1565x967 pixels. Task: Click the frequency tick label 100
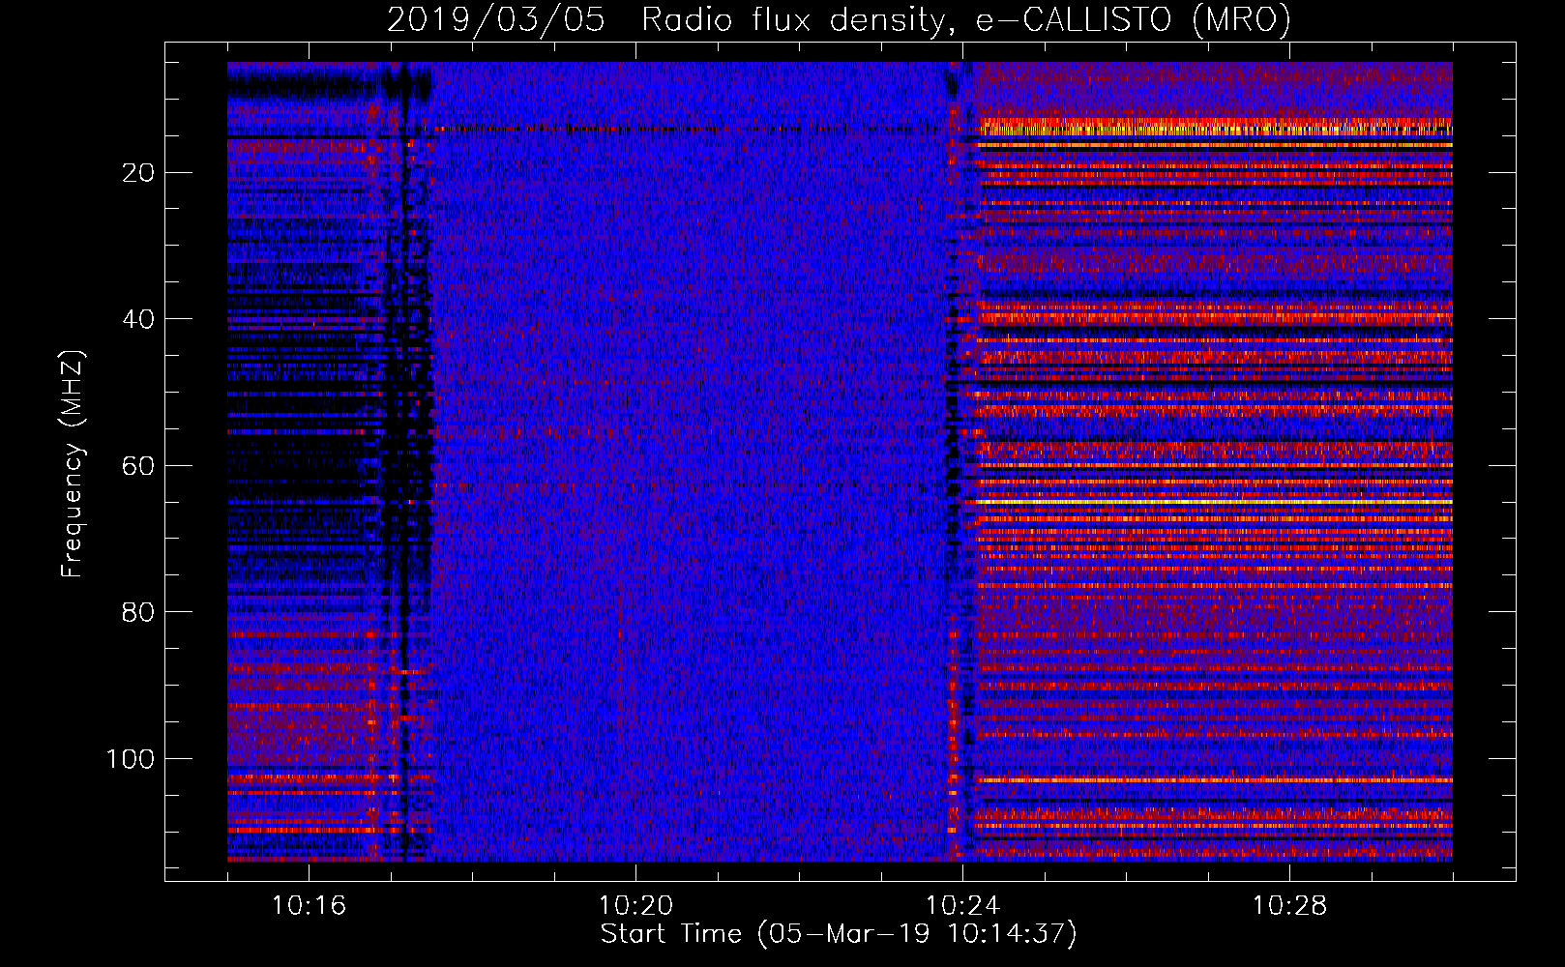tap(131, 759)
